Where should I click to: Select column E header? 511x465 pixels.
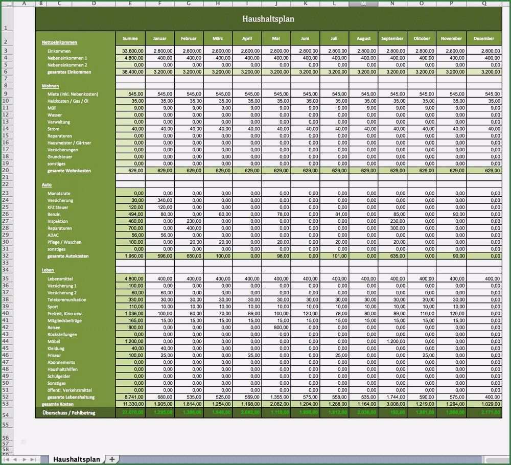click(x=130, y=4)
